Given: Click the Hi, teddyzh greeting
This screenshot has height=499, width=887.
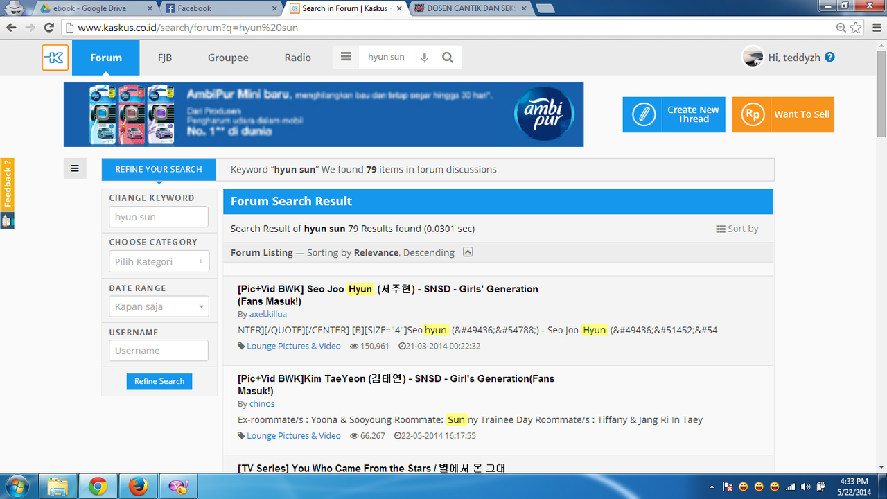Looking at the screenshot, I should 794,58.
